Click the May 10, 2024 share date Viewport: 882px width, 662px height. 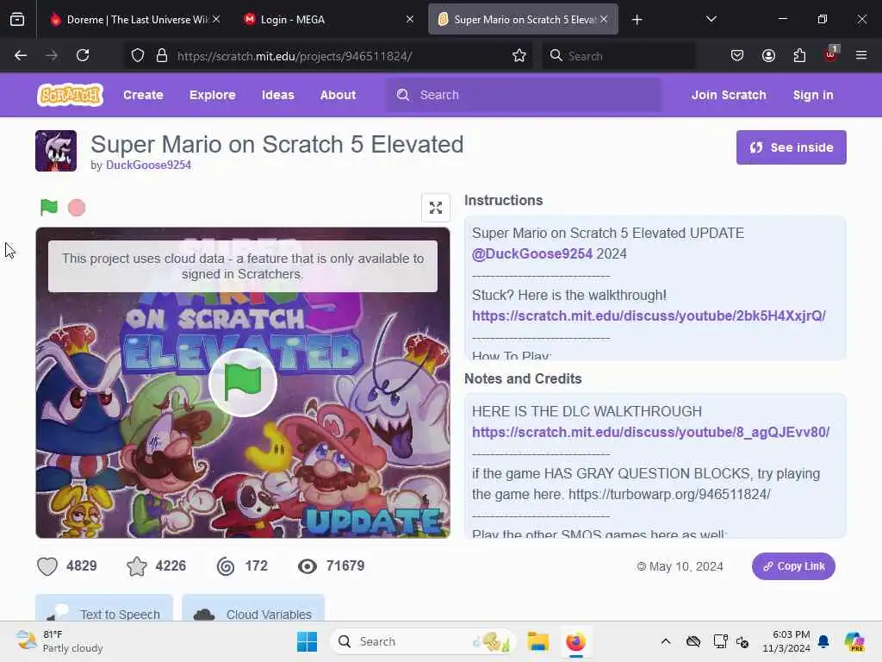pyautogui.click(x=686, y=567)
